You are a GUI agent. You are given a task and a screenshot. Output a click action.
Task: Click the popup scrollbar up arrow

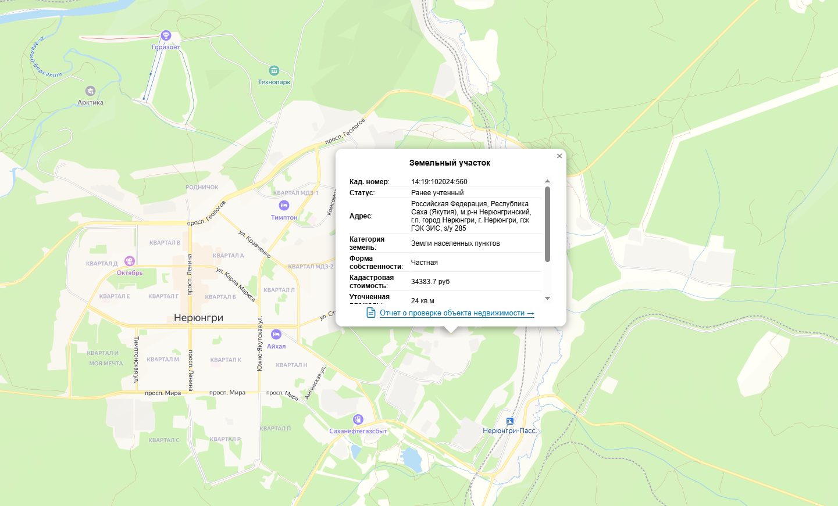[547, 181]
